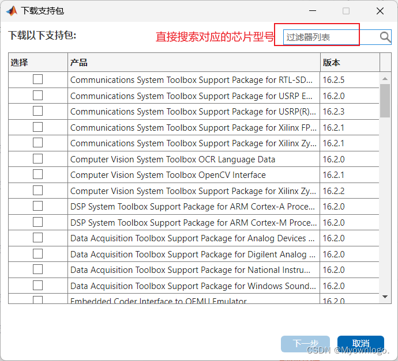The image size is (398, 361).
Task: Close the 下载支持包 dialog
Action: [x=380, y=11]
